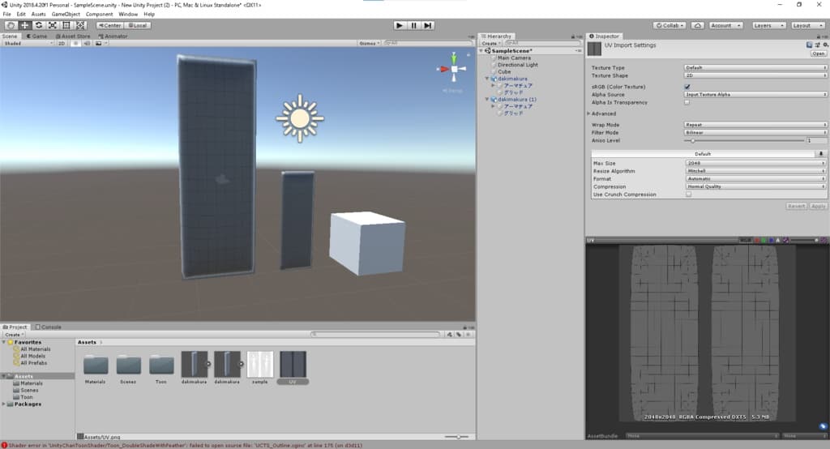Click the Pause button

click(x=413, y=25)
